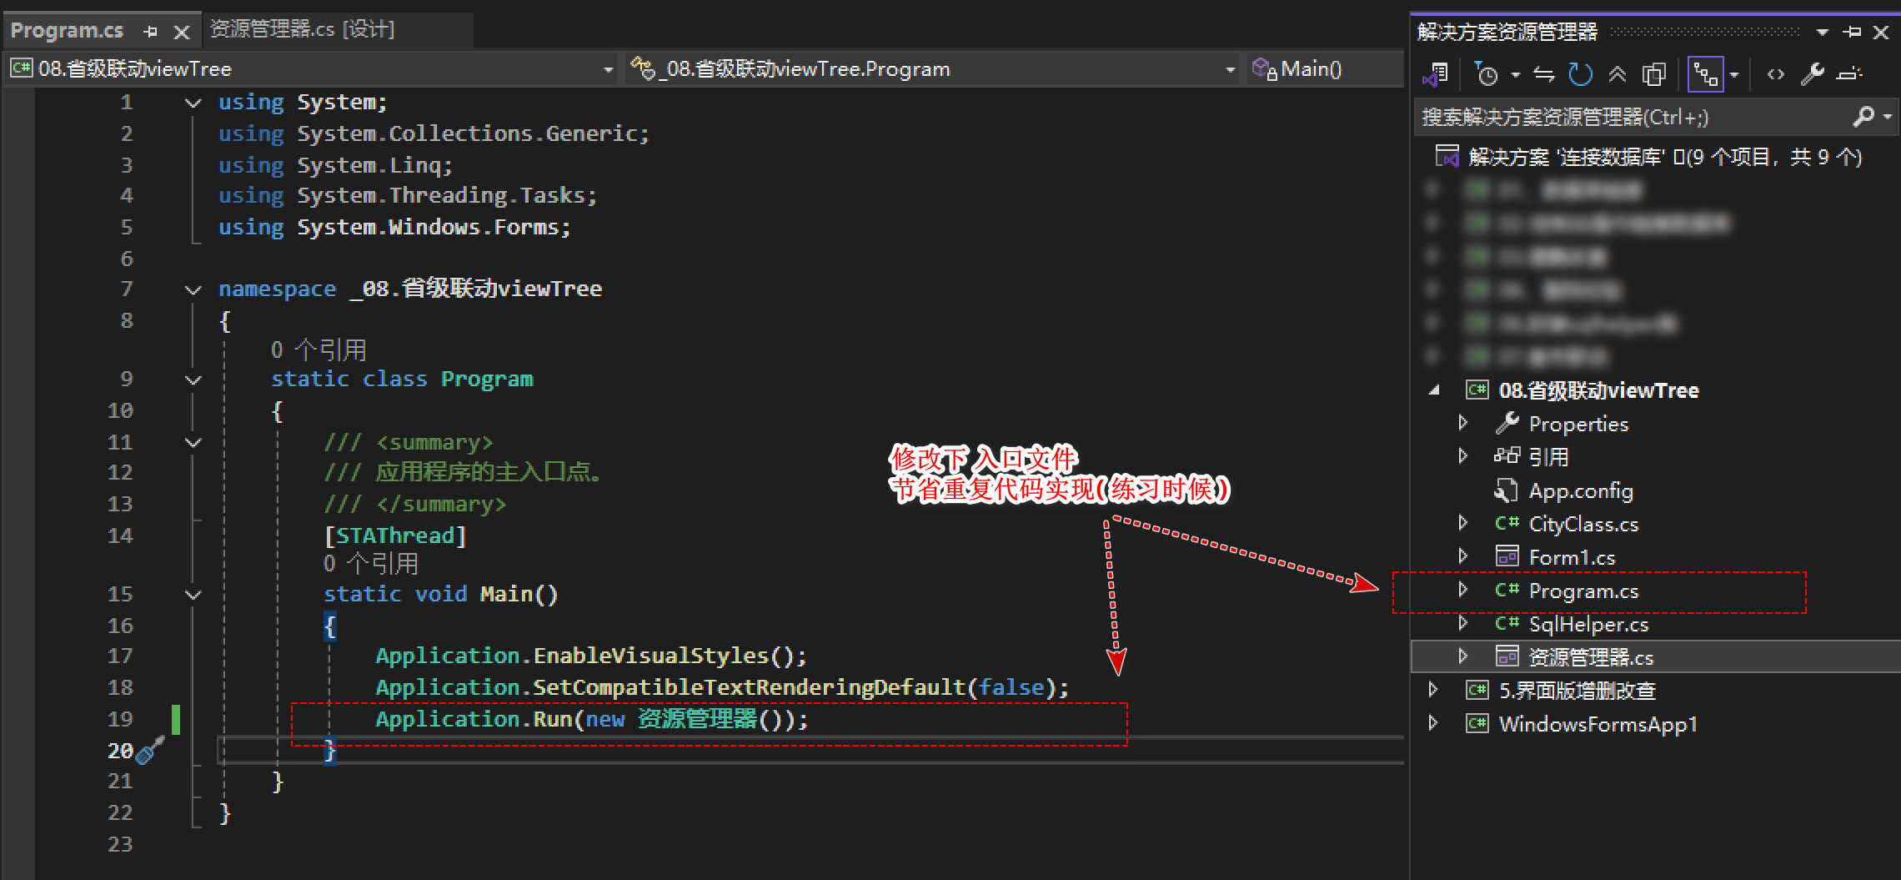The height and width of the screenshot is (880, 1901).
Task: Open Properties with the wrench toolbar icon
Action: point(1812,75)
